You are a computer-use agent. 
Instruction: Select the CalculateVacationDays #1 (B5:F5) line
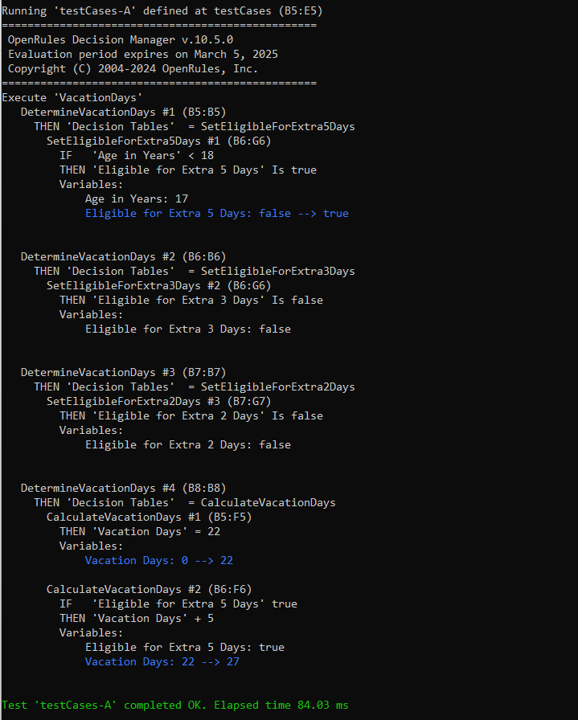[x=150, y=517]
